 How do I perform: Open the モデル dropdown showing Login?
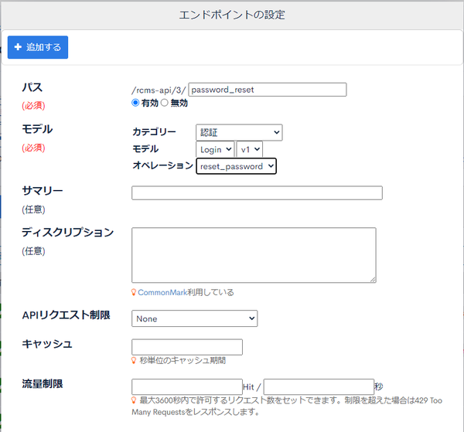pos(215,149)
